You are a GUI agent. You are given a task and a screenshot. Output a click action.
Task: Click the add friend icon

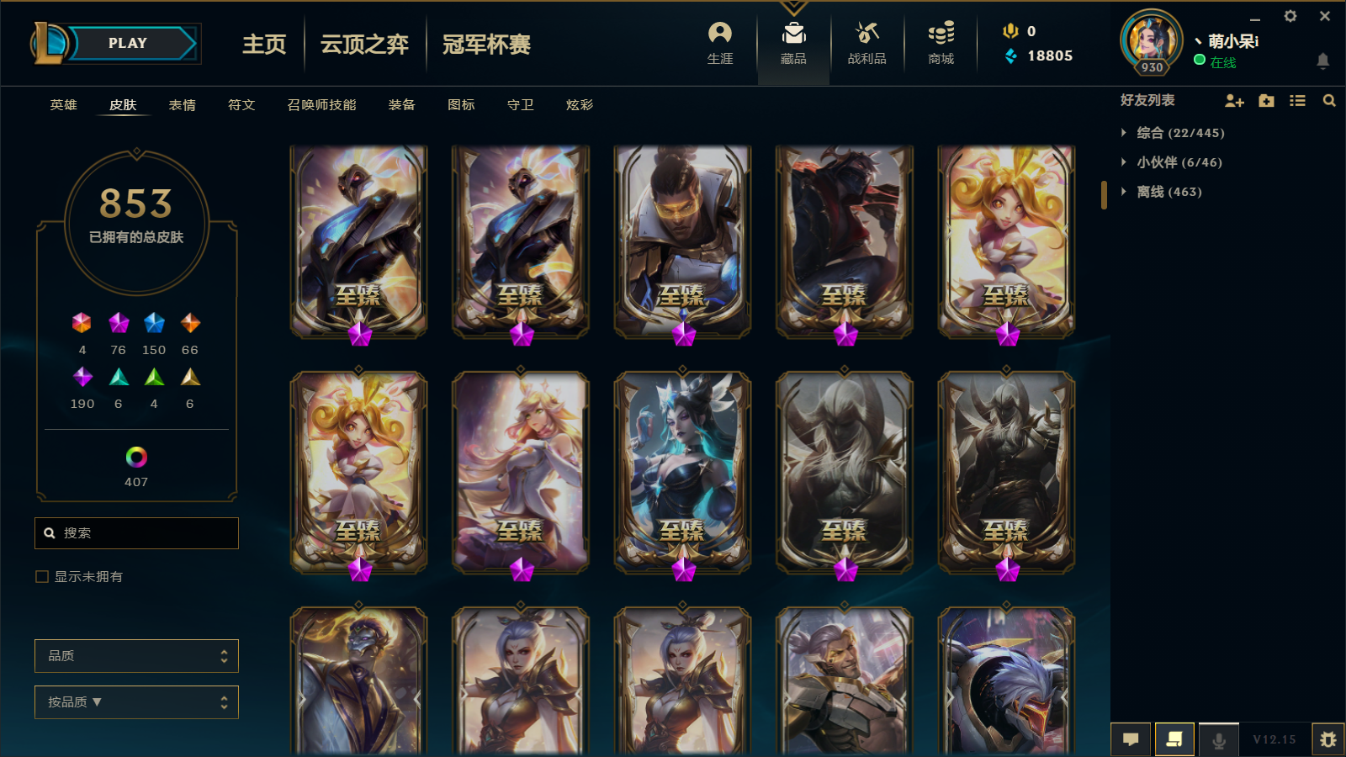coord(1234,101)
